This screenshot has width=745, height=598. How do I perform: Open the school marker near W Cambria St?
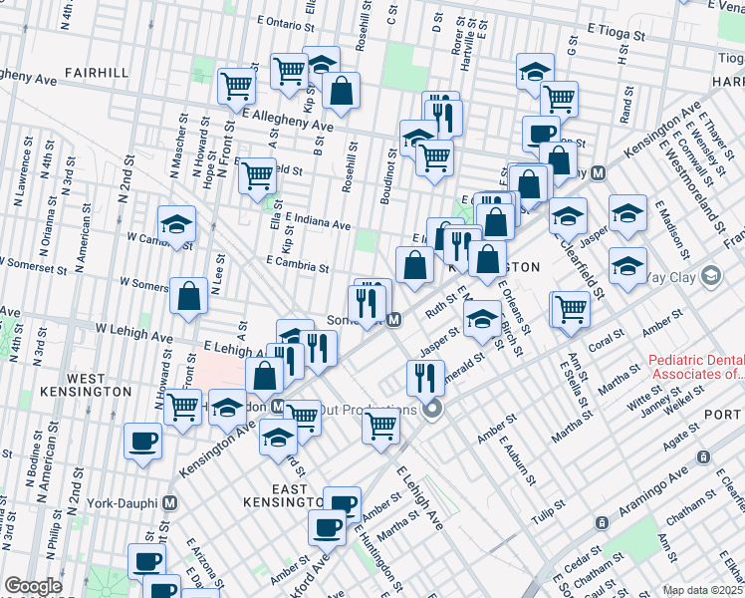point(176,227)
